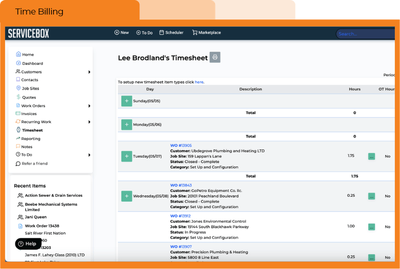Click the Timesheet watch icon
This screenshot has height=269, width=400.
click(18, 129)
